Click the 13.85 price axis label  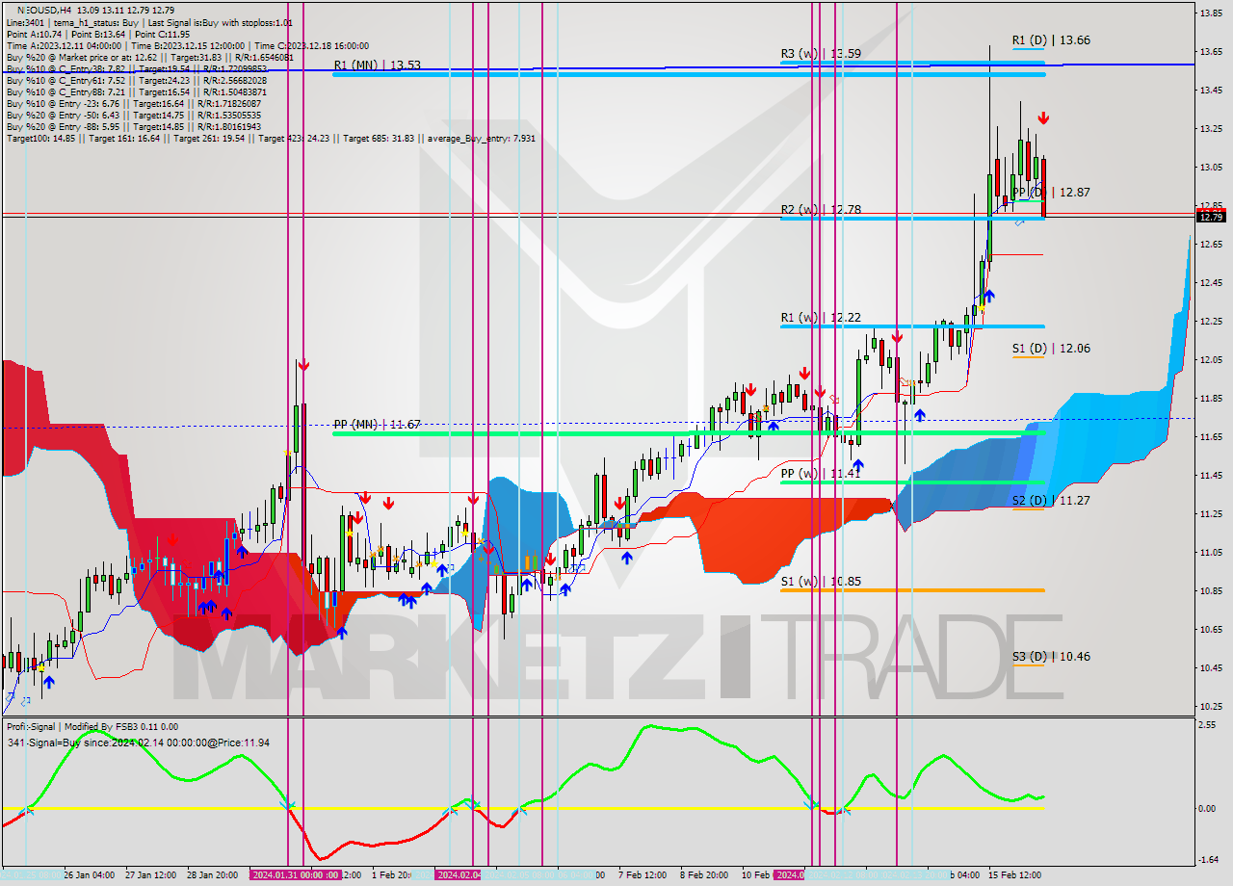click(x=1211, y=13)
